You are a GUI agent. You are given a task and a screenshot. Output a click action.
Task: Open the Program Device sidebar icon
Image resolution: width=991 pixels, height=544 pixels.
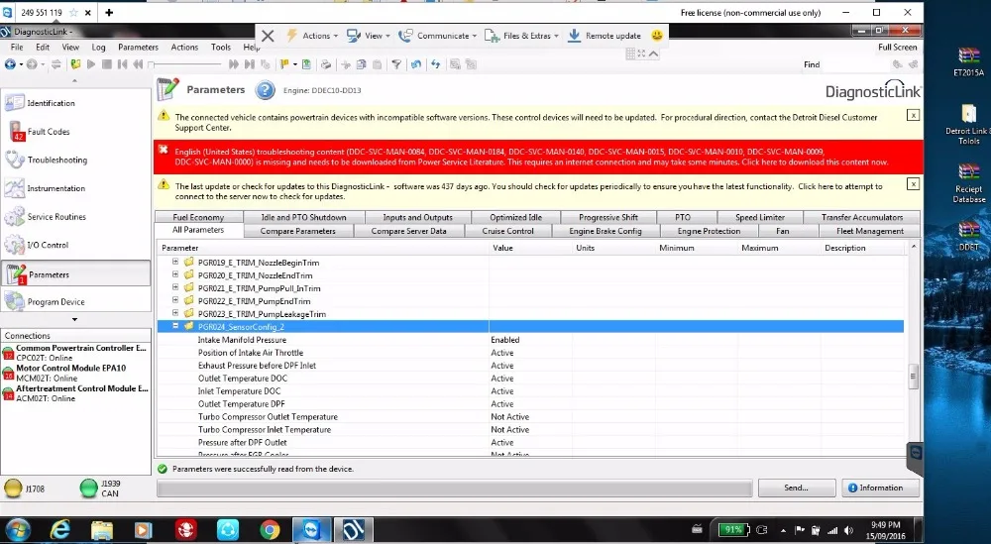[15, 301]
